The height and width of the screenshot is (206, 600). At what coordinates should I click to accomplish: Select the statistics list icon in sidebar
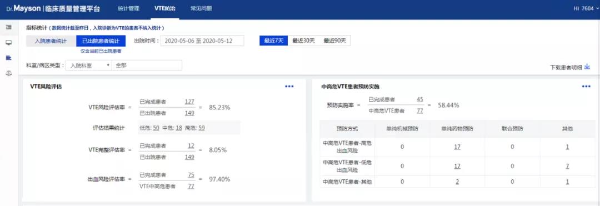tap(9, 58)
